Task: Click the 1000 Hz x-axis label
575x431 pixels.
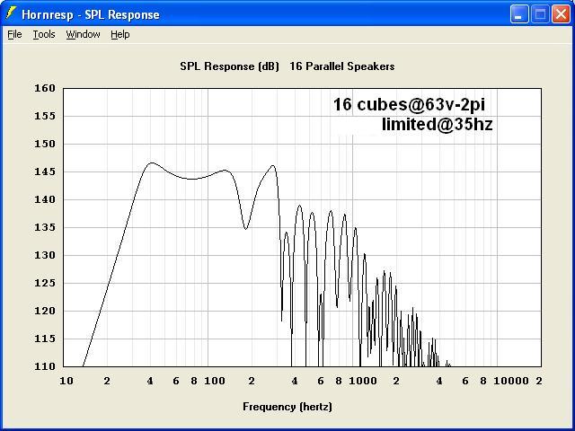Action: [363, 381]
